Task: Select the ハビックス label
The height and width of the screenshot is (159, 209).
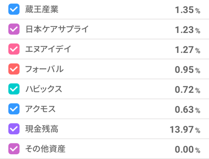Action: (44, 89)
